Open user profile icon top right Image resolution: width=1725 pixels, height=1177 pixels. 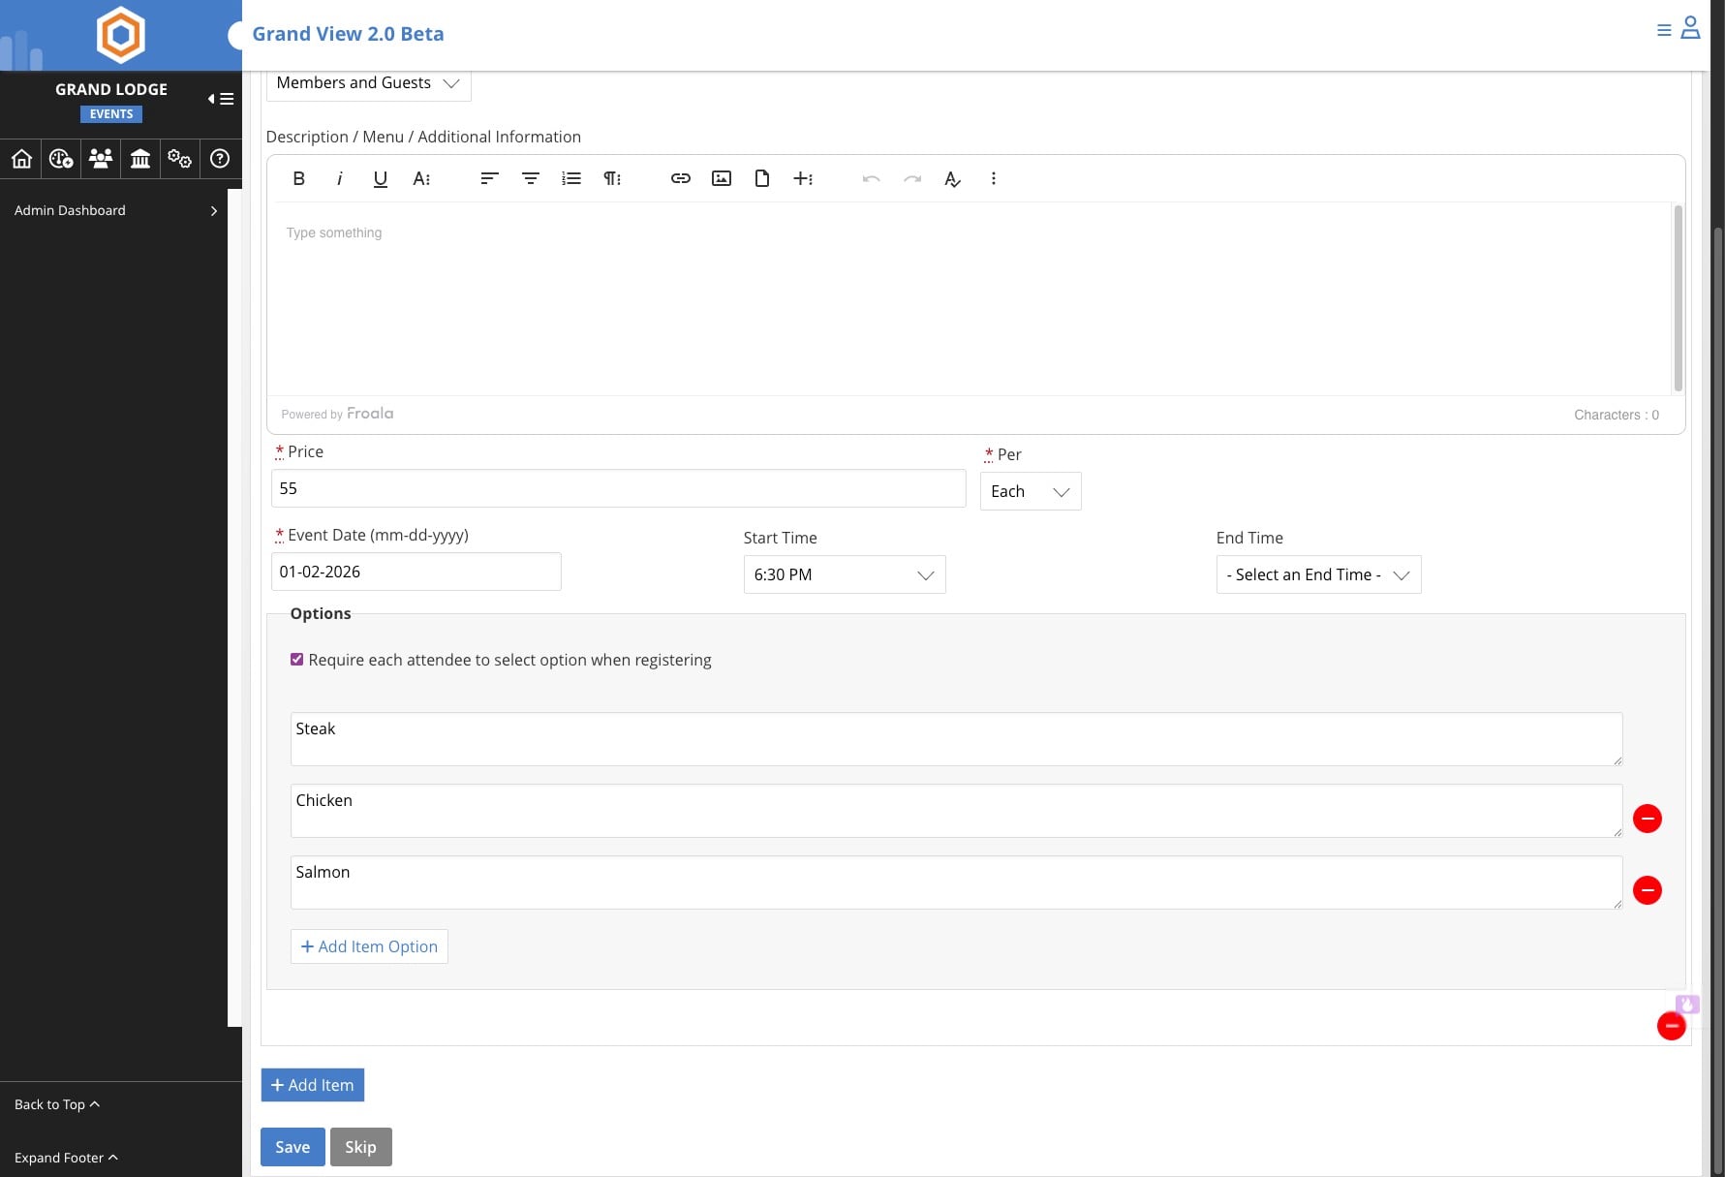click(1690, 27)
